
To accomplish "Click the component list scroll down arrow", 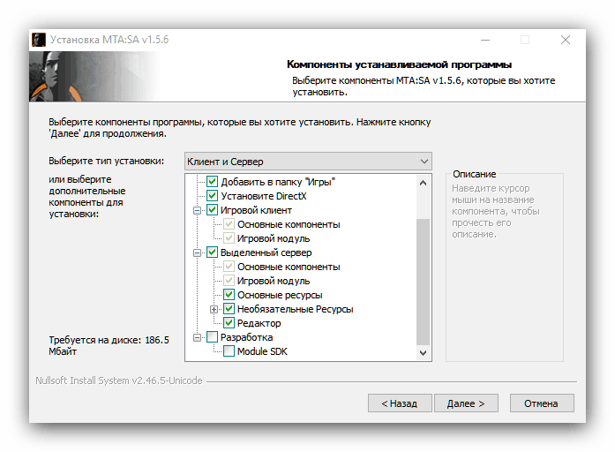I will (x=423, y=353).
